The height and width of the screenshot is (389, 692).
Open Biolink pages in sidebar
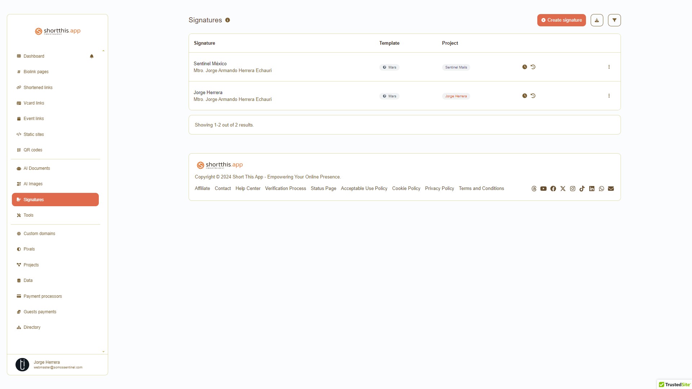[36, 72]
